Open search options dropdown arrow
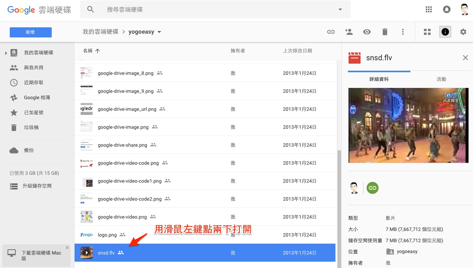This screenshot has height=268, width=473. point(340,10)
